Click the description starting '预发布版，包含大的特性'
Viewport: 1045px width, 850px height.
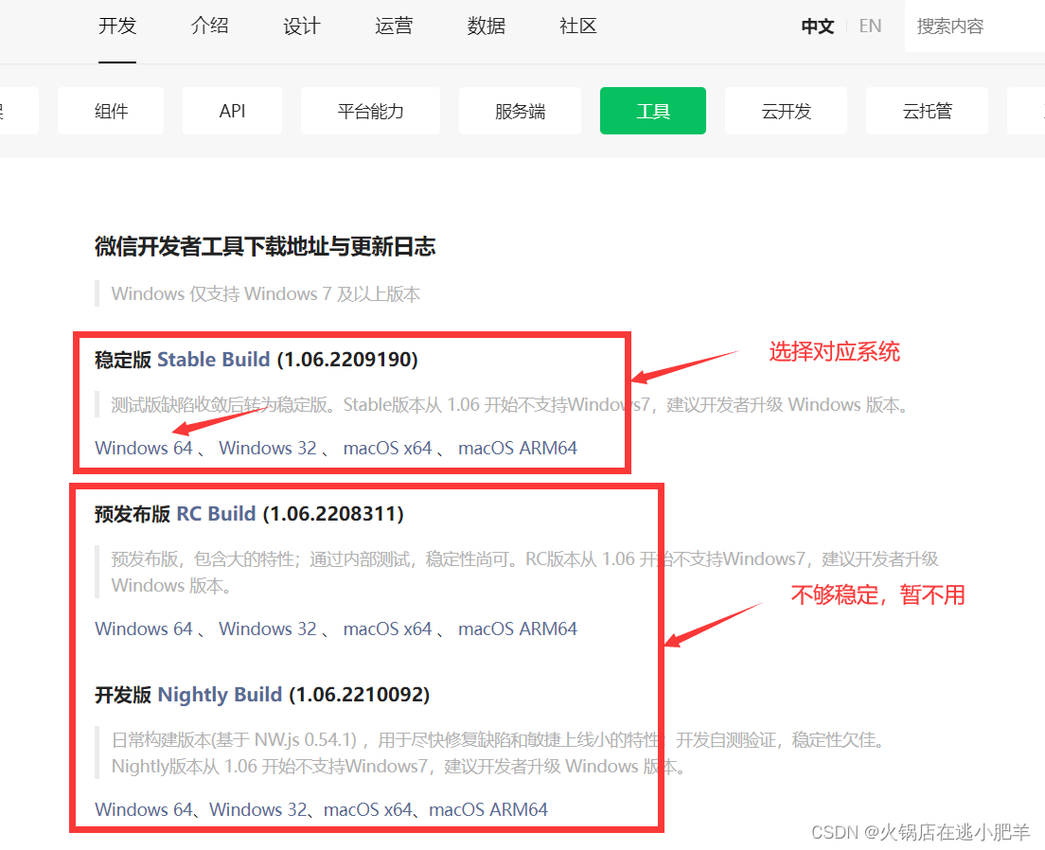(524, 572)
